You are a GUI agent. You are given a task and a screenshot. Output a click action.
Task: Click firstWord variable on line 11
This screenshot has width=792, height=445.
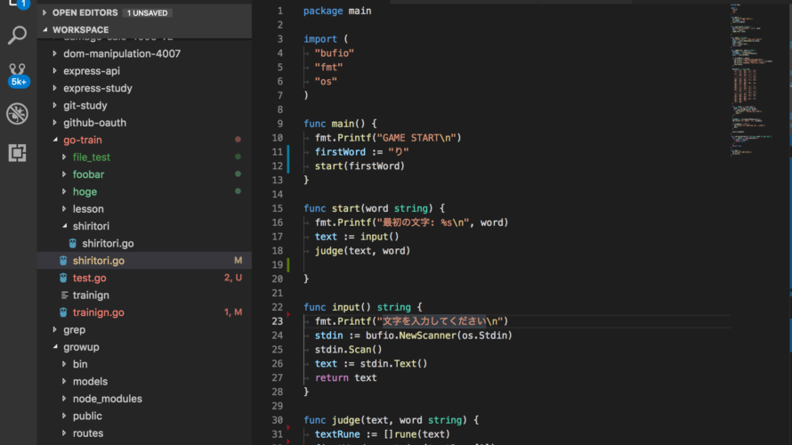coord(340,152)
